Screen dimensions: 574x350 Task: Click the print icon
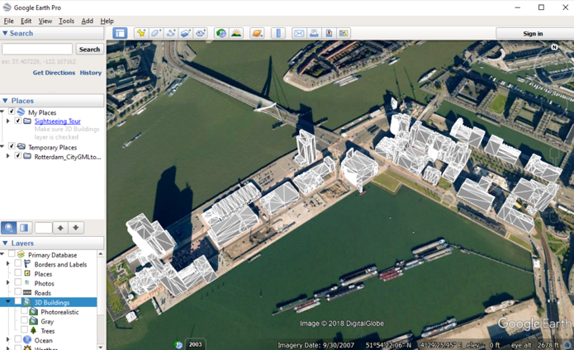coord(314,33)
